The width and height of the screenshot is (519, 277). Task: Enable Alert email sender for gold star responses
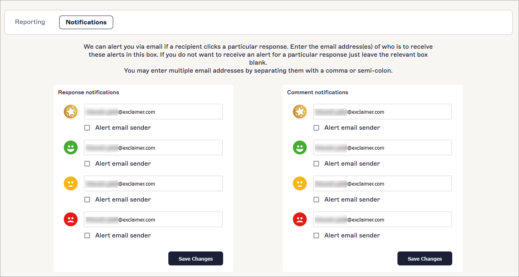87,128
